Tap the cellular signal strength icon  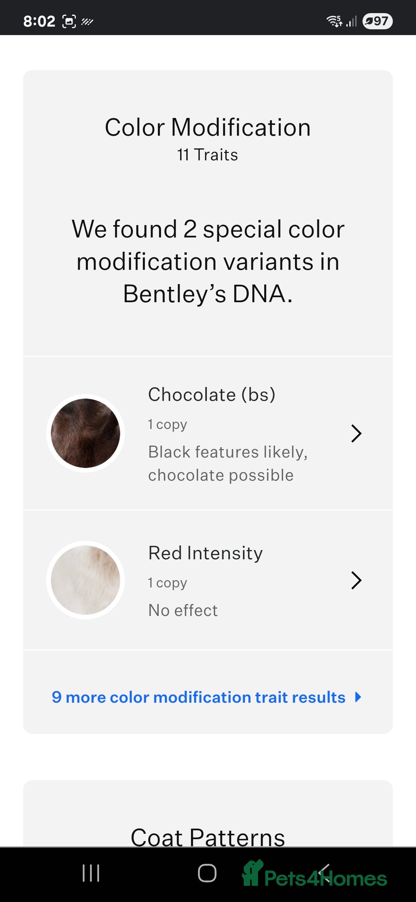352,21
